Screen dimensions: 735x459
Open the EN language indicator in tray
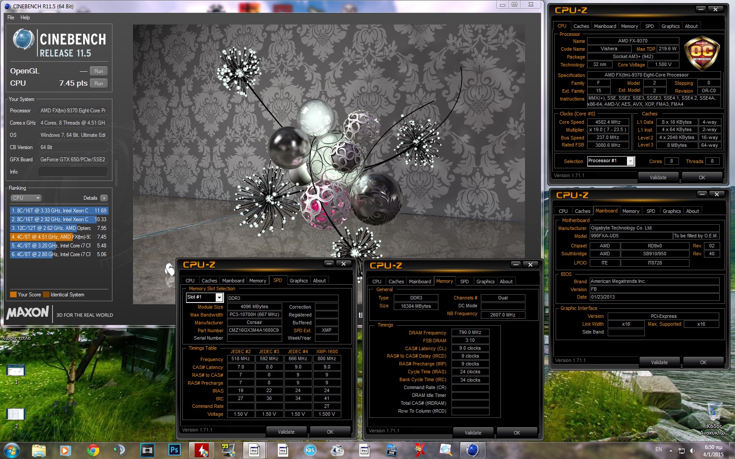tap(658, 449)
